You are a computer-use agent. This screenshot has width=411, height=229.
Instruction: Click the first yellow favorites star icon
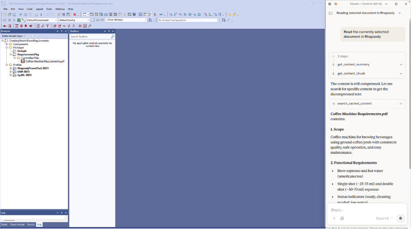(229, 15)
